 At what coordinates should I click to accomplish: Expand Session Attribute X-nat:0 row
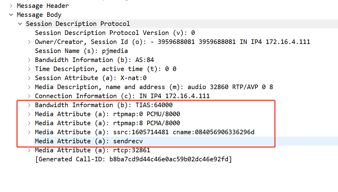pyautogui.click(x=29, y=78)
